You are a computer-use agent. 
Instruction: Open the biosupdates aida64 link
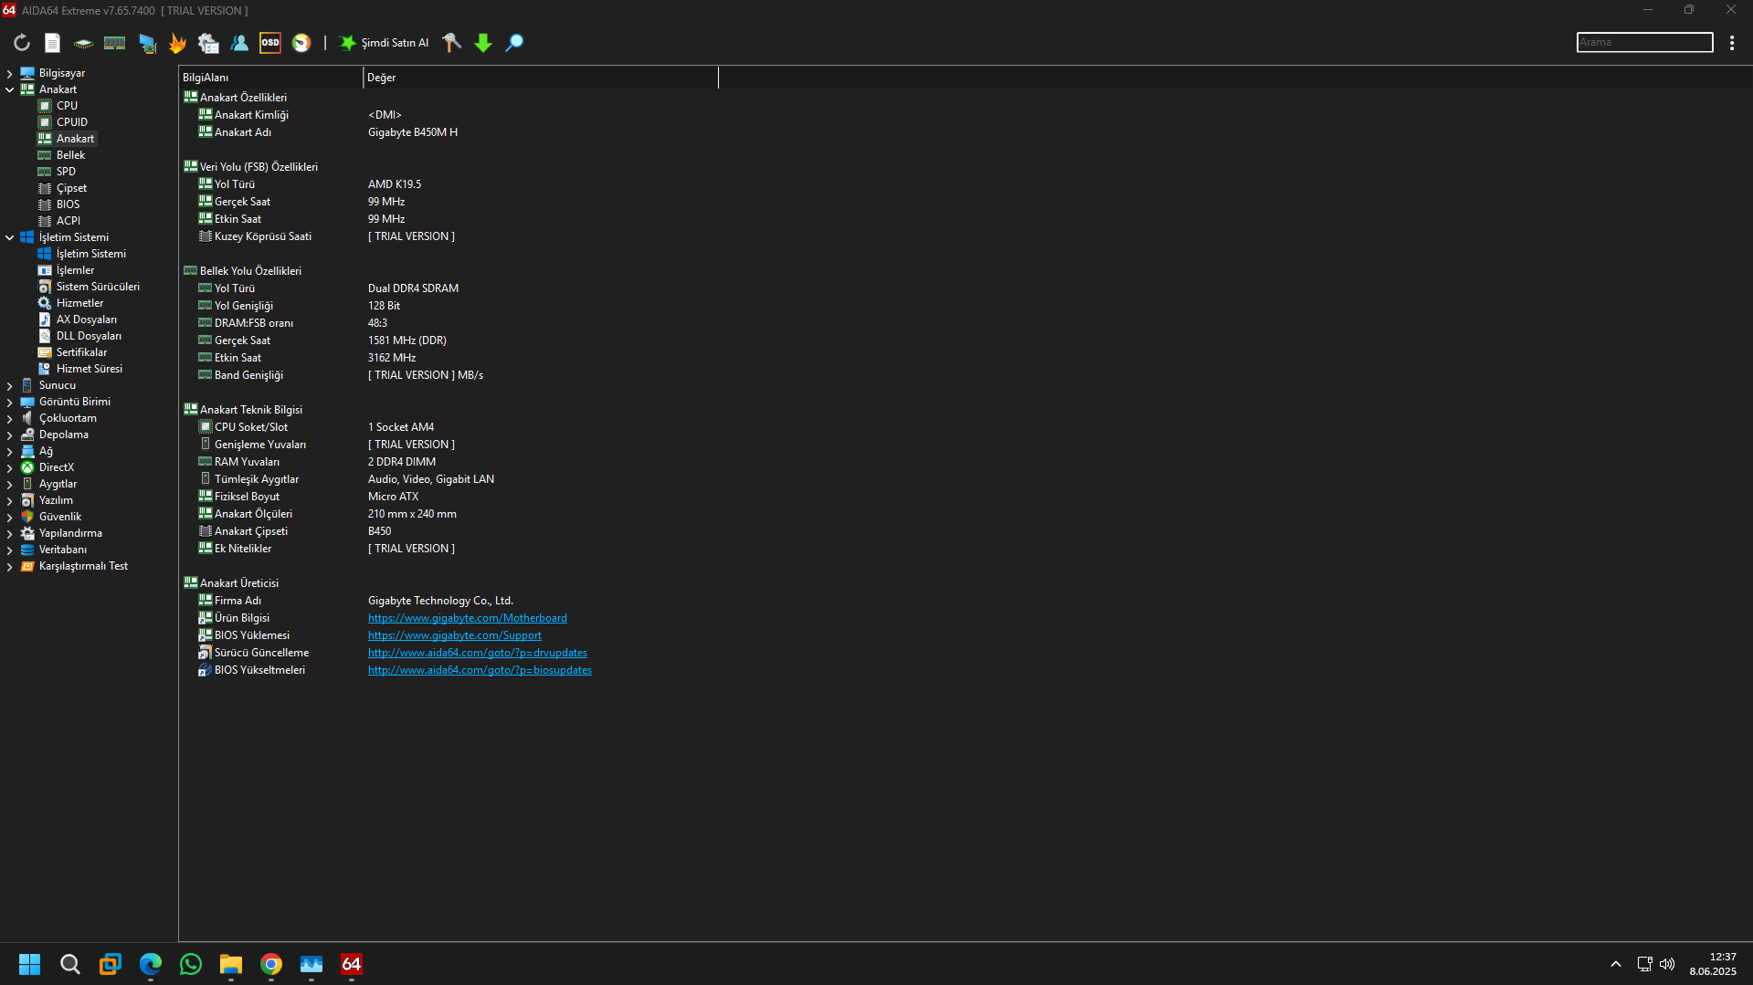click(480, 670)
